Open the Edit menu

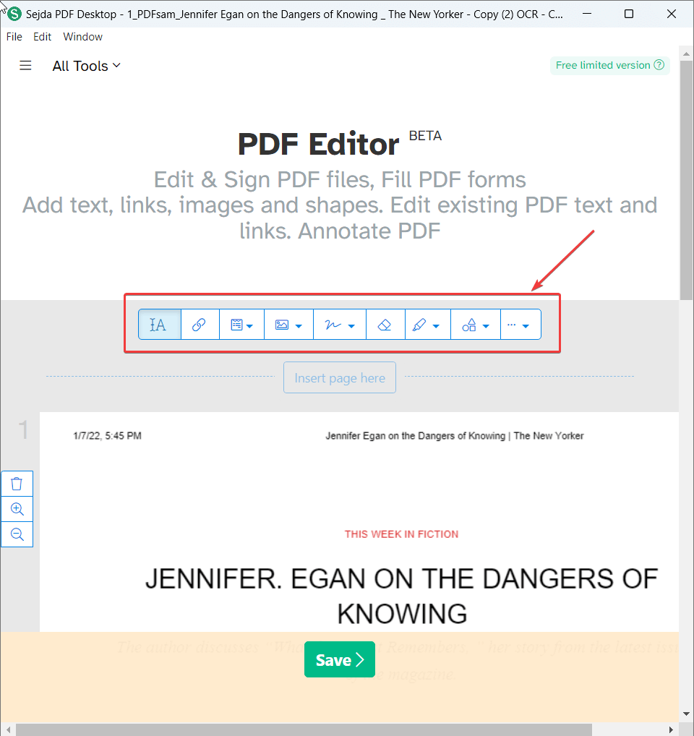click(x=42, y=37)
